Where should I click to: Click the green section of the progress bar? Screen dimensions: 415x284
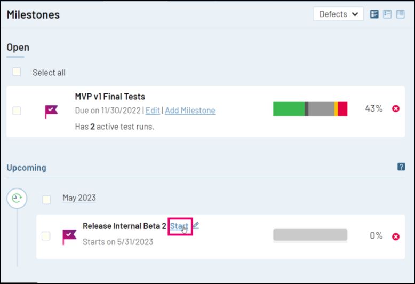click(x=289, y=109)
